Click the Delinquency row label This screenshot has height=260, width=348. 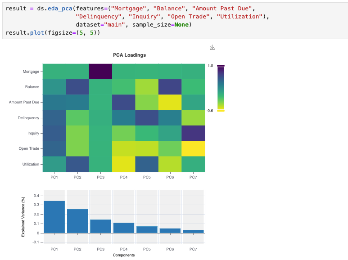(28, 118)
